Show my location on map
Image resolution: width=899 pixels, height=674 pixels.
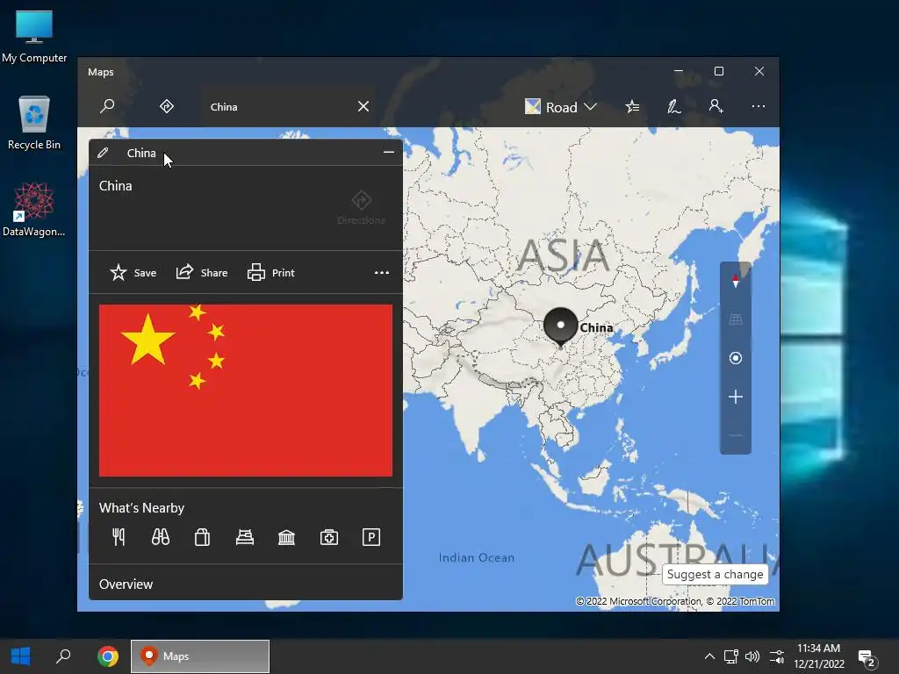[736, 358]
